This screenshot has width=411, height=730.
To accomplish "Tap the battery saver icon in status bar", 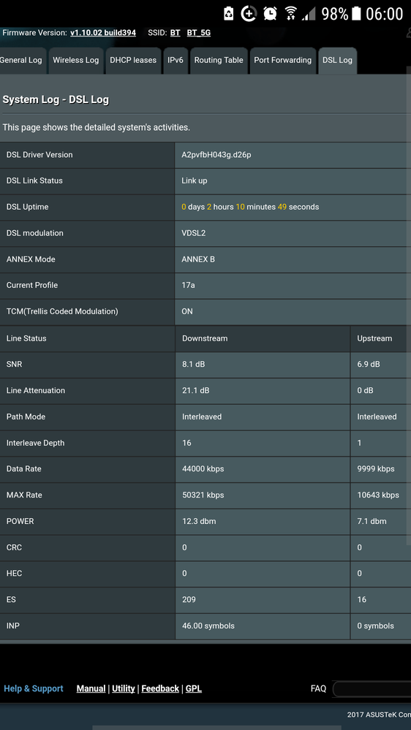I will tap(229, 13).
